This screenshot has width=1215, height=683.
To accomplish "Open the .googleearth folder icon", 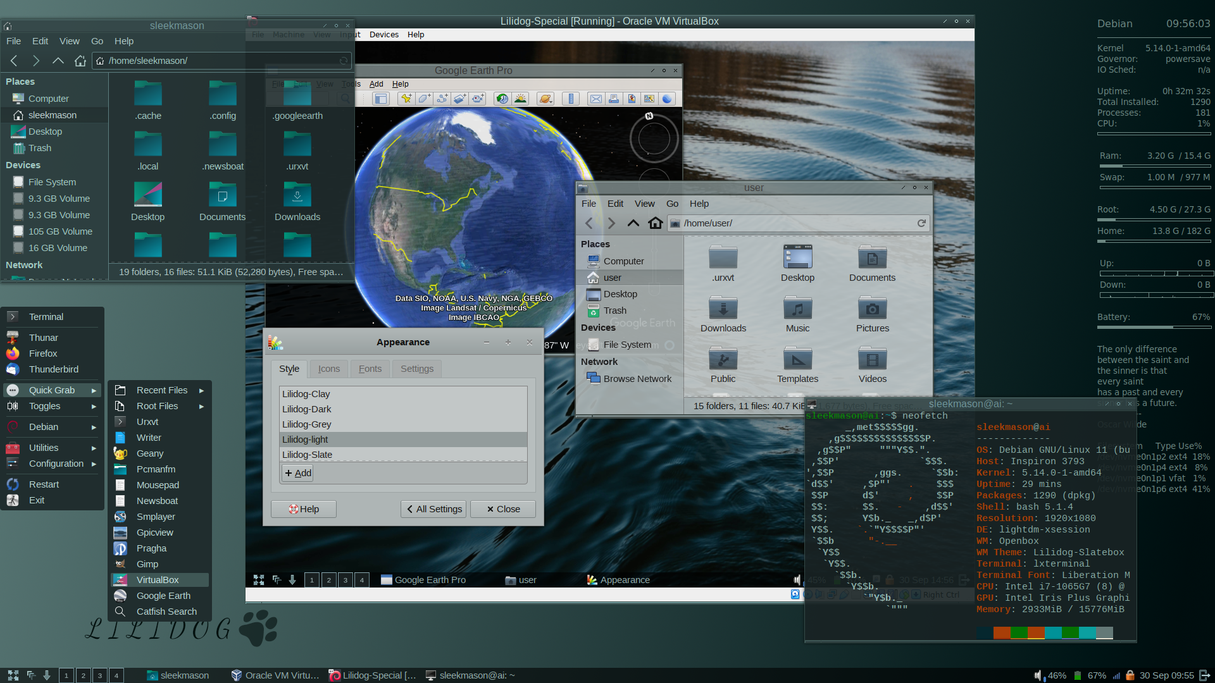I will point(297,101).
